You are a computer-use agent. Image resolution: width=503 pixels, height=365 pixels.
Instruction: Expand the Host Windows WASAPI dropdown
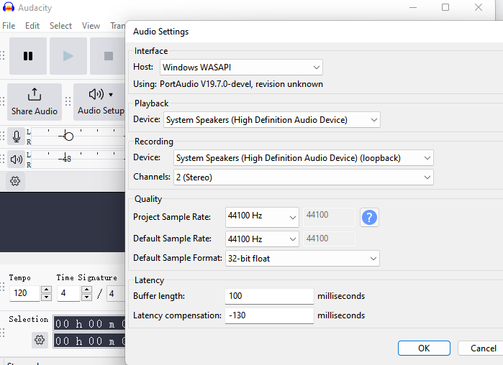(241, 68)
